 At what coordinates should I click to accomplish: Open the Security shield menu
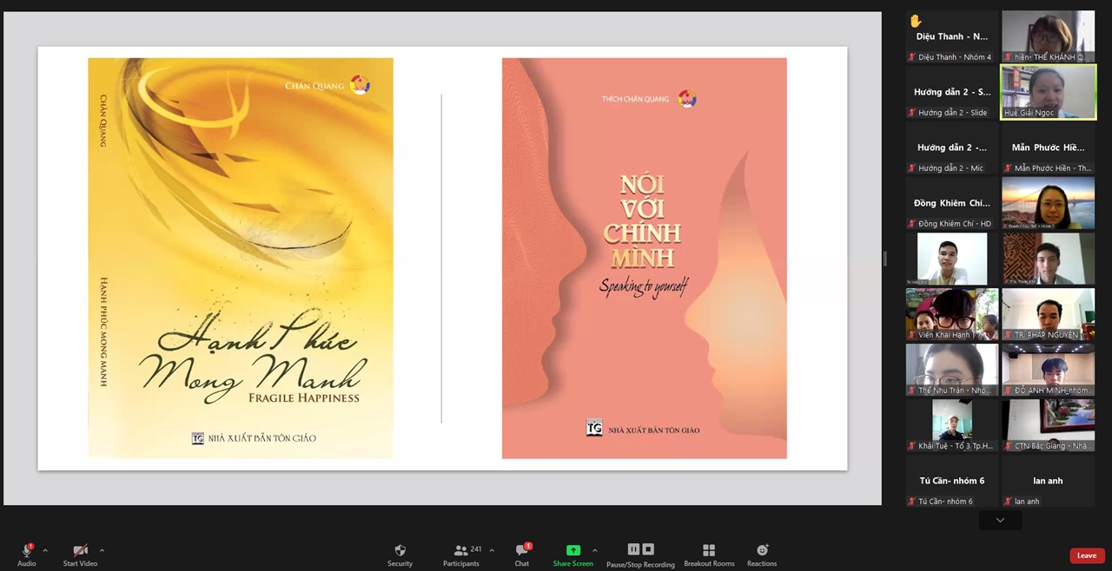(x=400, y=550)
